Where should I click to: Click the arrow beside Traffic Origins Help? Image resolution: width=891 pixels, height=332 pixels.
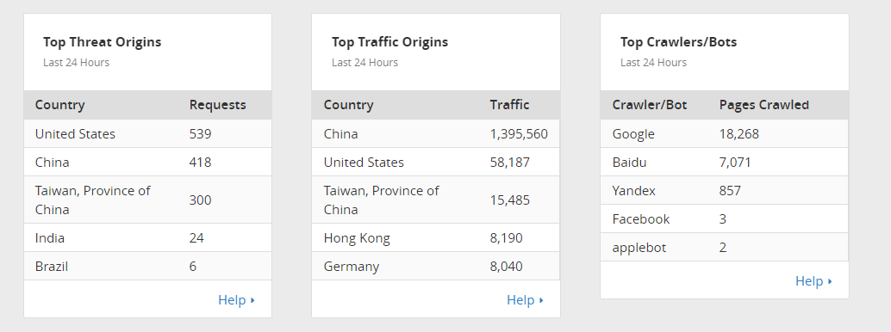(x=541, y=300)
